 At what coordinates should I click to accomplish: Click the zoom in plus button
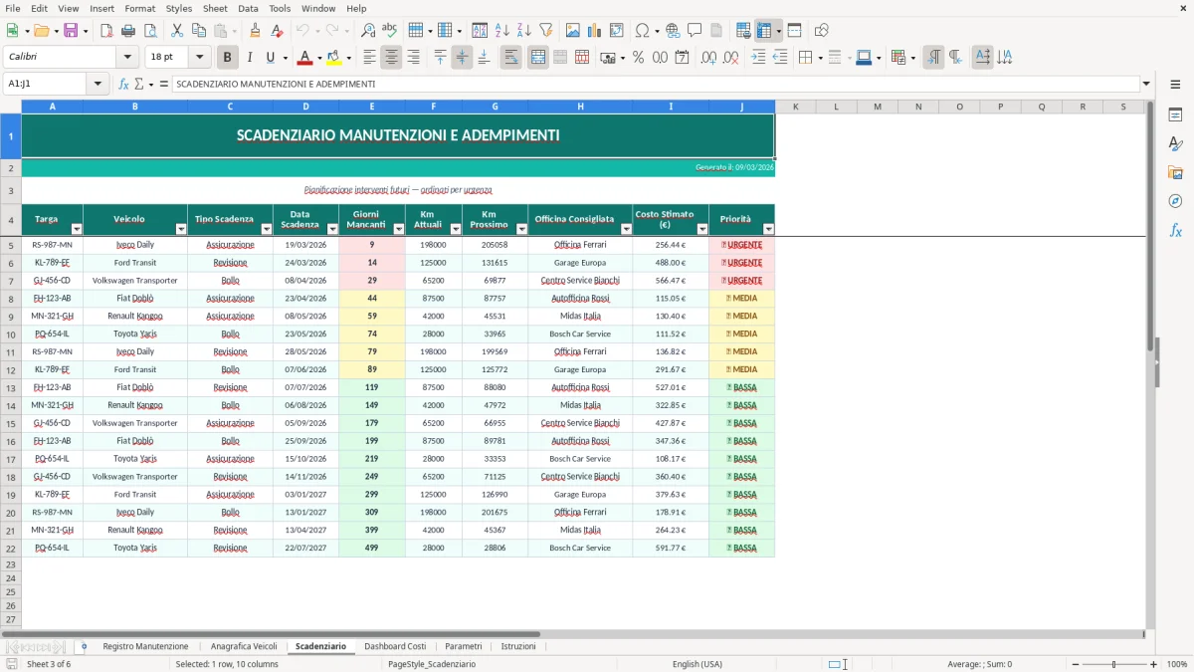tap(1153, 664)
